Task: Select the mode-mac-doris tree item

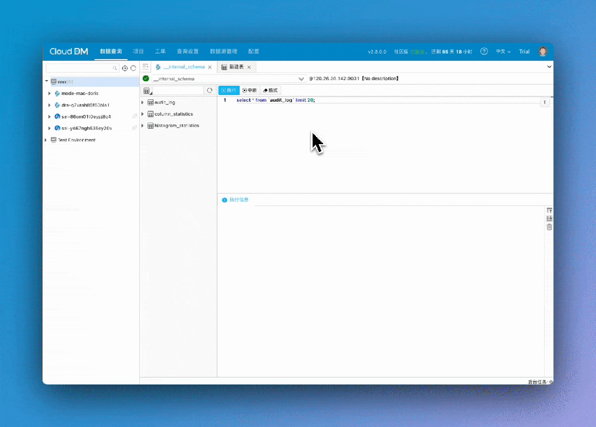Action: (x=80, y=93)
